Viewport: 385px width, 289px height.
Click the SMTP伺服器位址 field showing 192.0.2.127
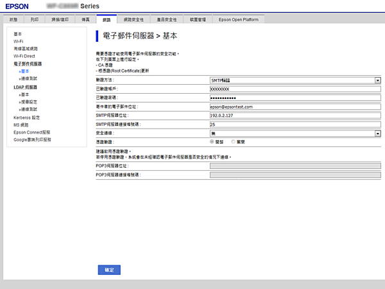[x=295, y=116]
